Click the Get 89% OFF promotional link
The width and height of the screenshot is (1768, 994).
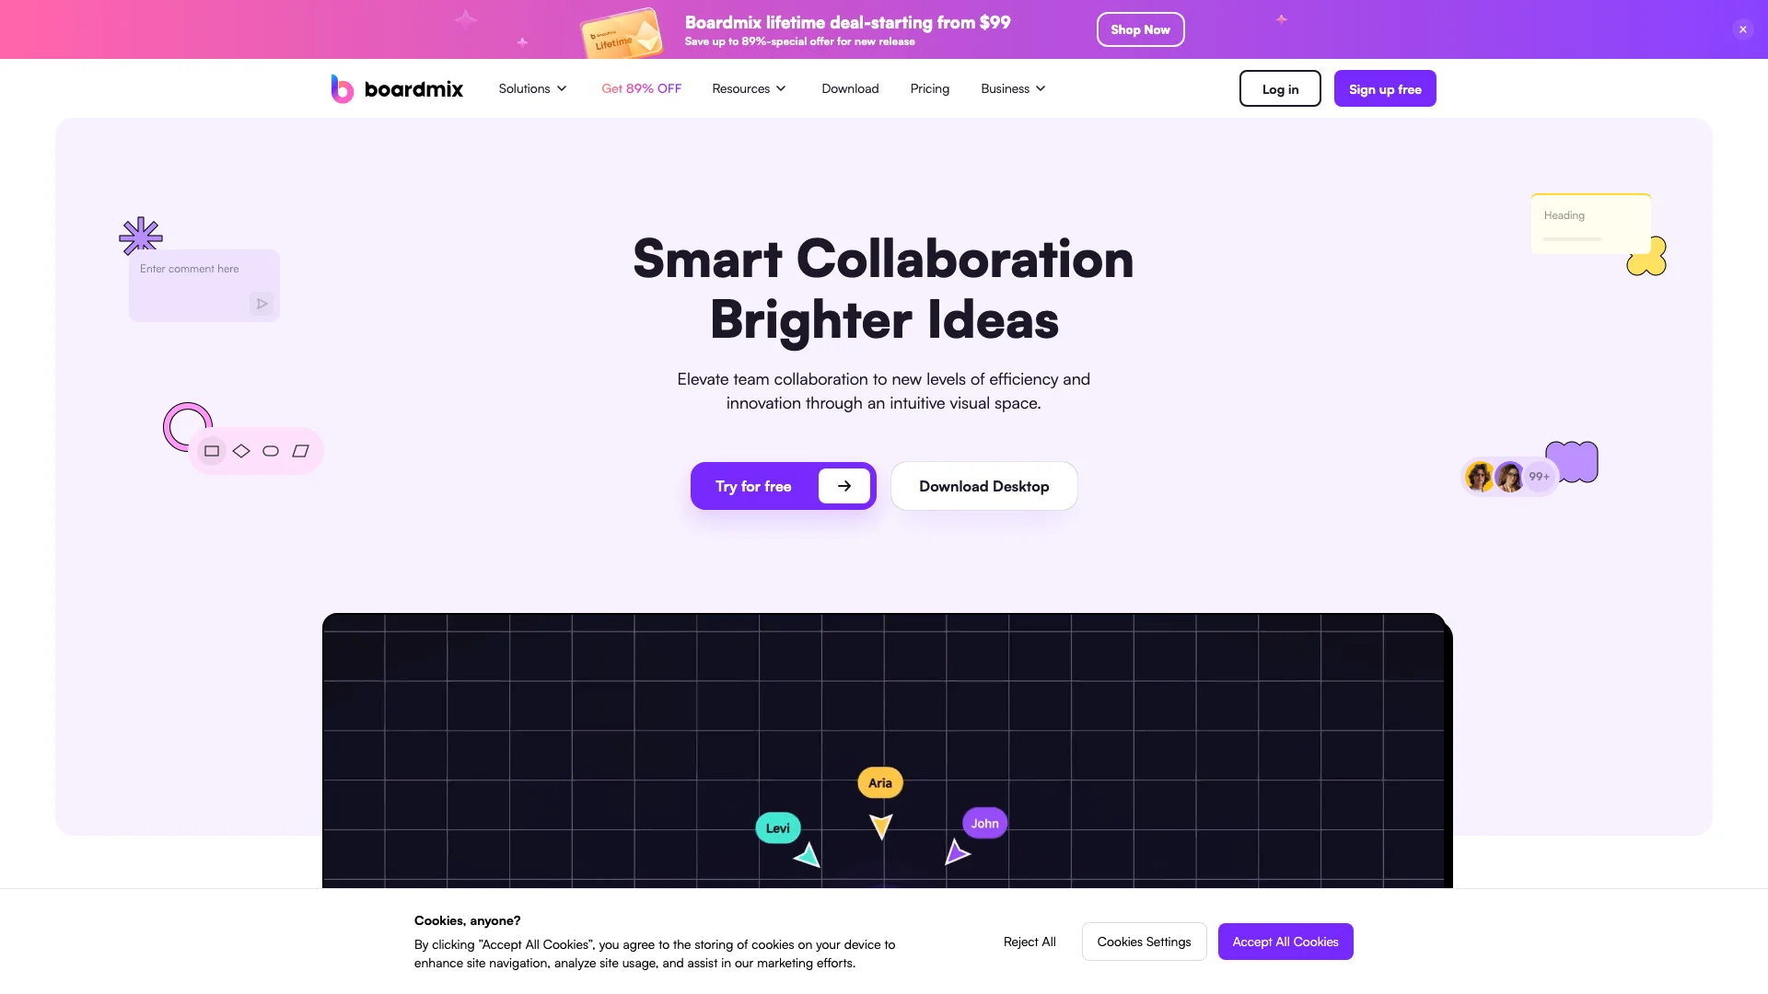(x=641, y=87)
